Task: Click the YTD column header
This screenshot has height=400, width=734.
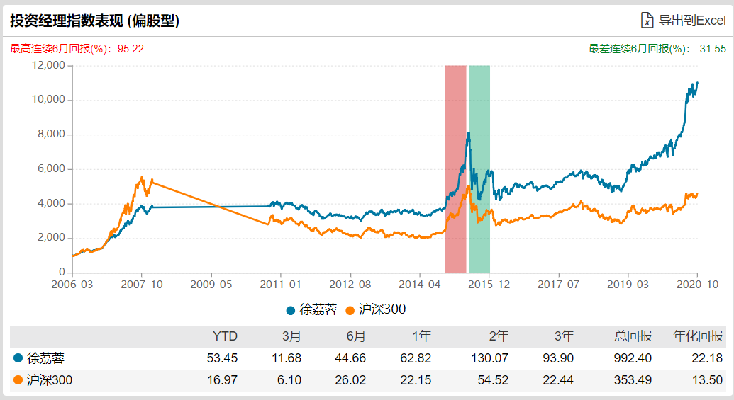Action: click(x=225, y=336)
